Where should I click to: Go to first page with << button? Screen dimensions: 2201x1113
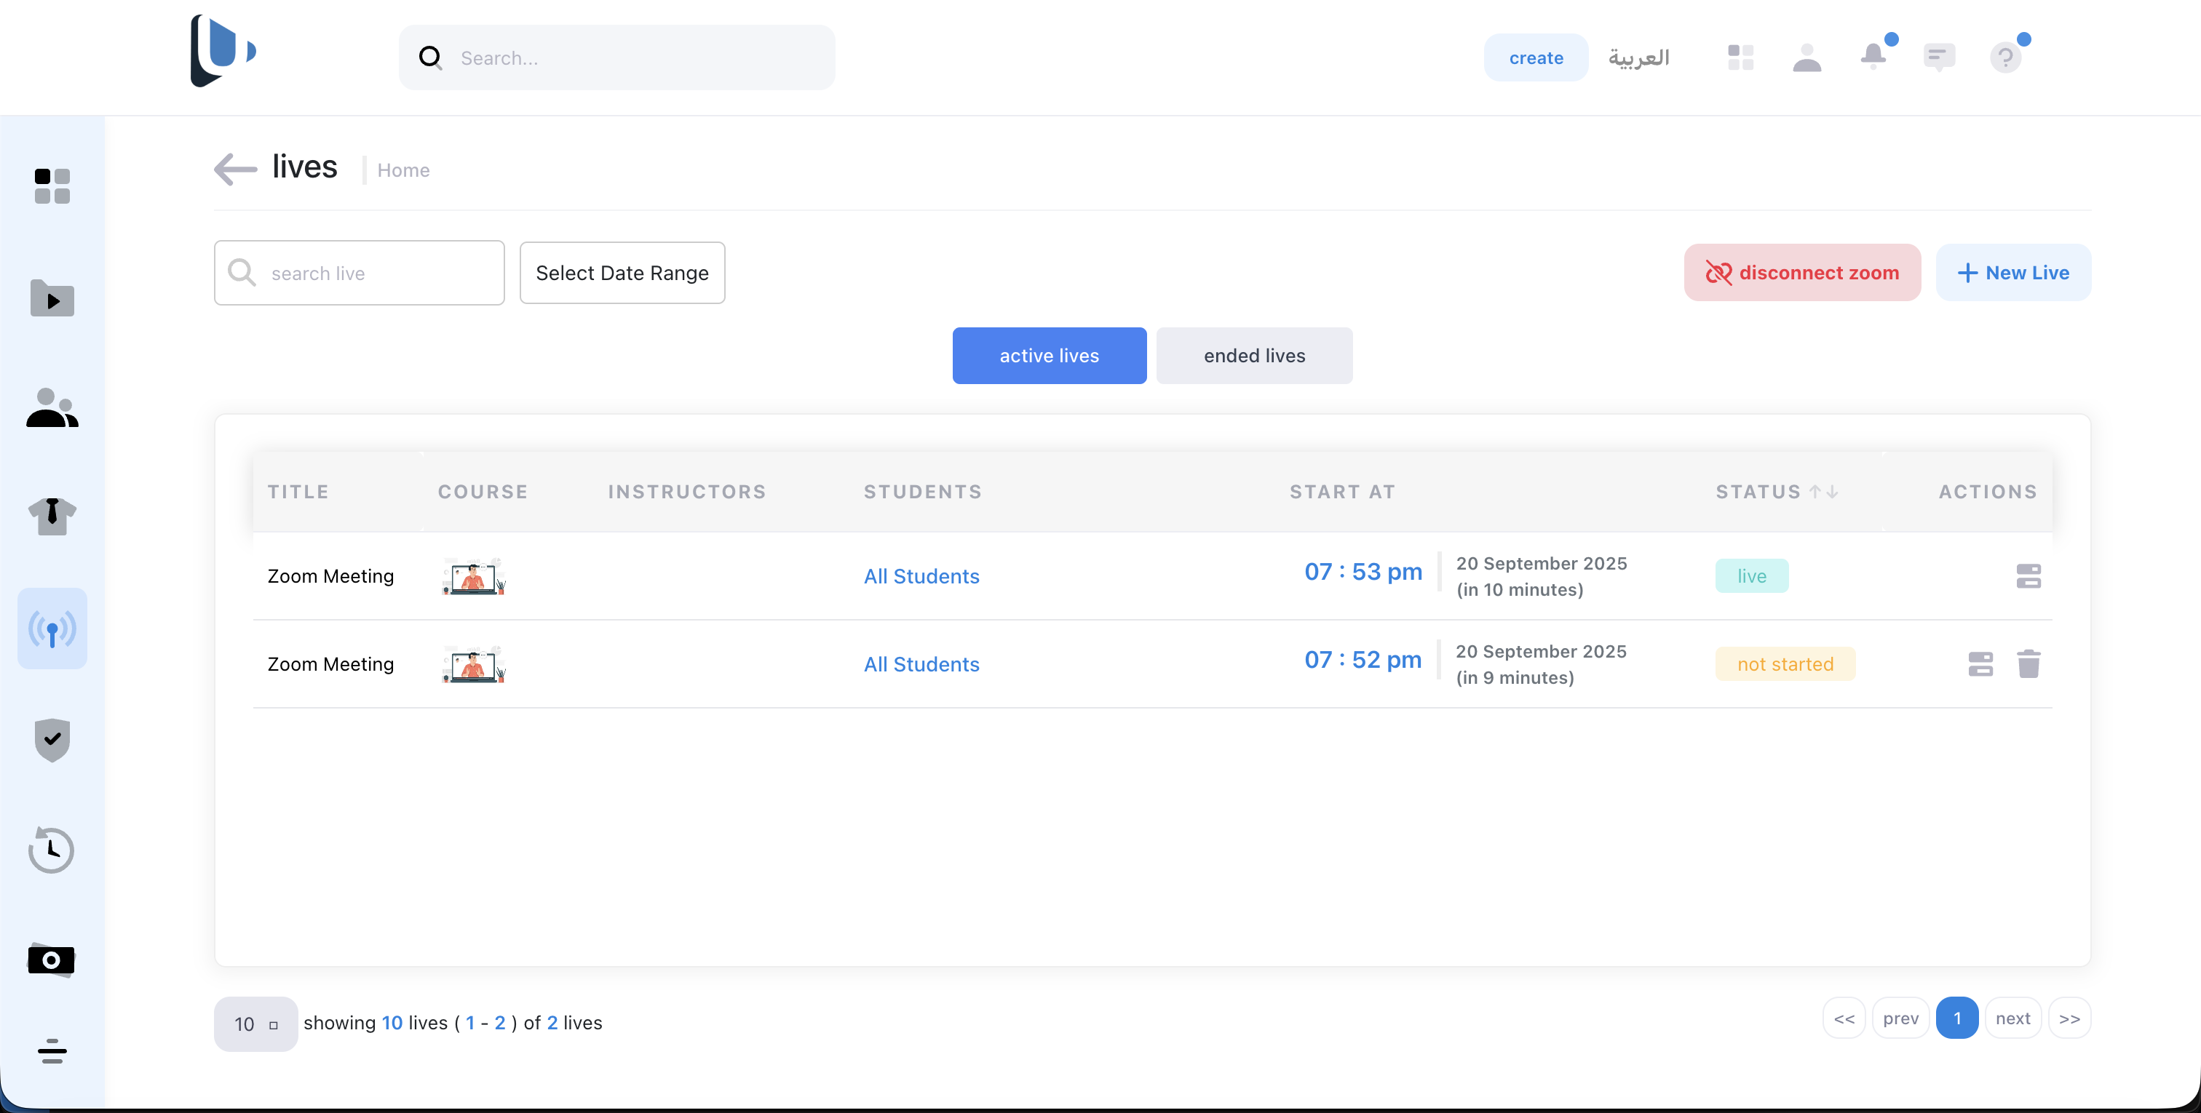coord(1844,1018)
